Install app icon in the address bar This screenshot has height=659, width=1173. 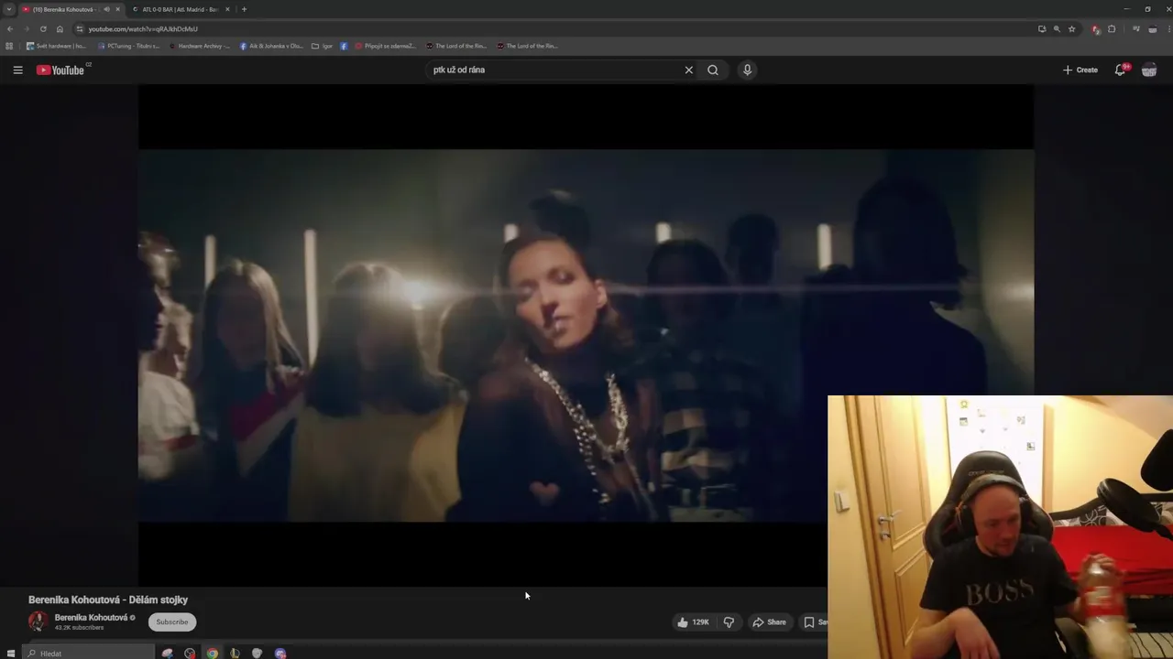click(x=1042, y=28)
